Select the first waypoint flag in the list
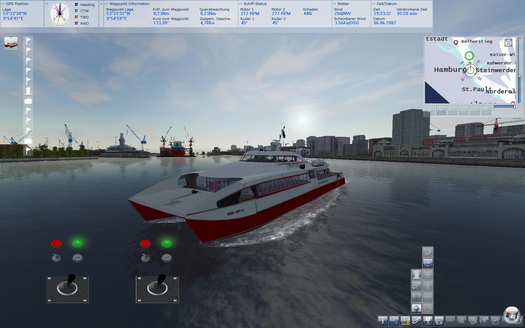The width and height of the screenshot is (525, 328). click(28, 40)
